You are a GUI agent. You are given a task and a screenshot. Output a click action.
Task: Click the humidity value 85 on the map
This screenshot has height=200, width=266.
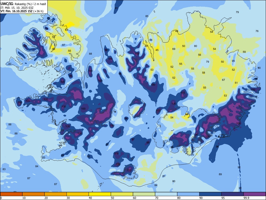point(147,16)
